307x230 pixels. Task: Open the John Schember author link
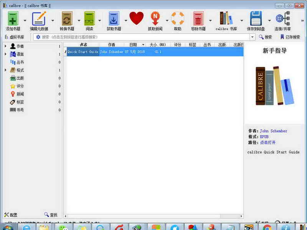(274, 131)
